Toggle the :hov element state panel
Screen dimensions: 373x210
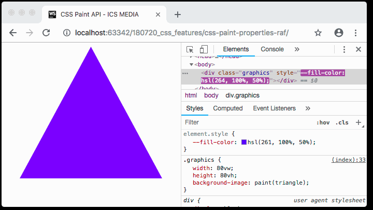tap(323, 123)
